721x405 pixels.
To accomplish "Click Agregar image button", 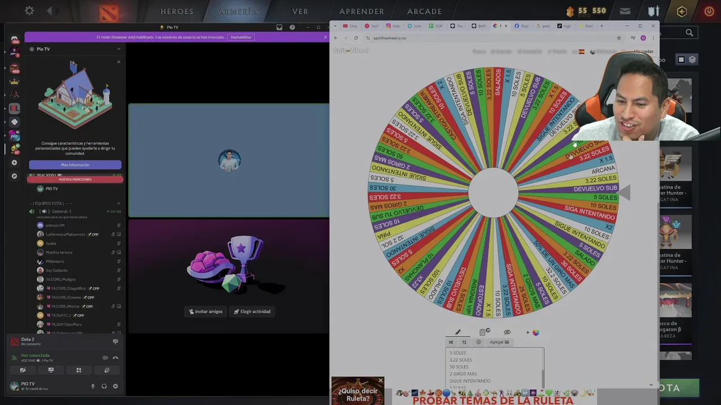I will pos(499,342).
